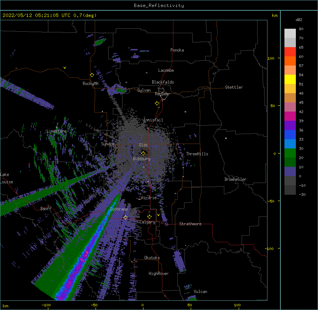Screen dimensions: 318x310
Task: Pick the bright green 30-20 dBZ legend band
Action: (290, 153)
